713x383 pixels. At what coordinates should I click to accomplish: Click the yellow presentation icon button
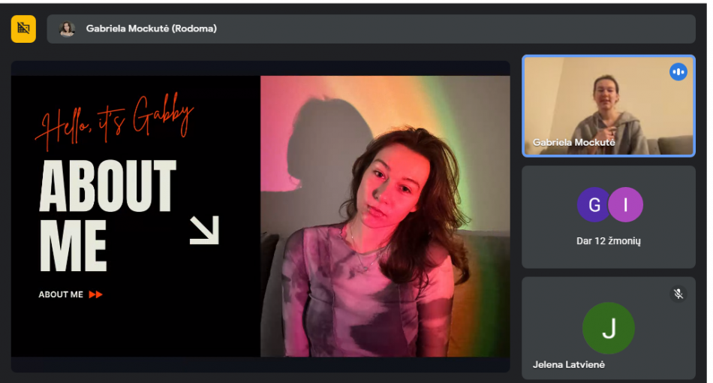tap(24, 29)
